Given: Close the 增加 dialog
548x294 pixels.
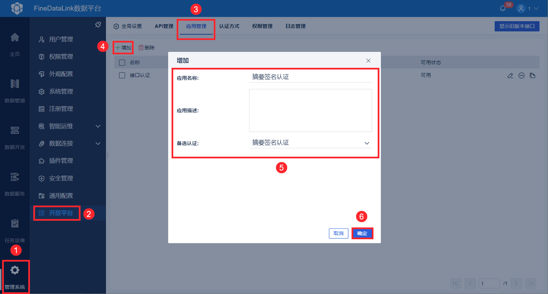Looking at the screenshot, I should coord(368,61).
